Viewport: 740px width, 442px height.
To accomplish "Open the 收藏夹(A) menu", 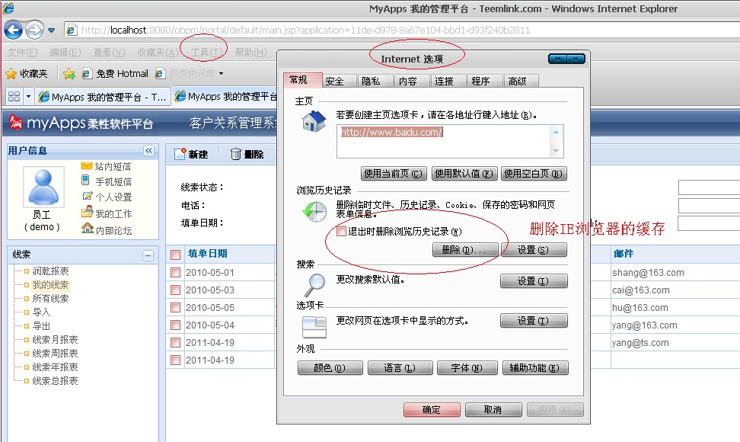I will pos(158,52).
